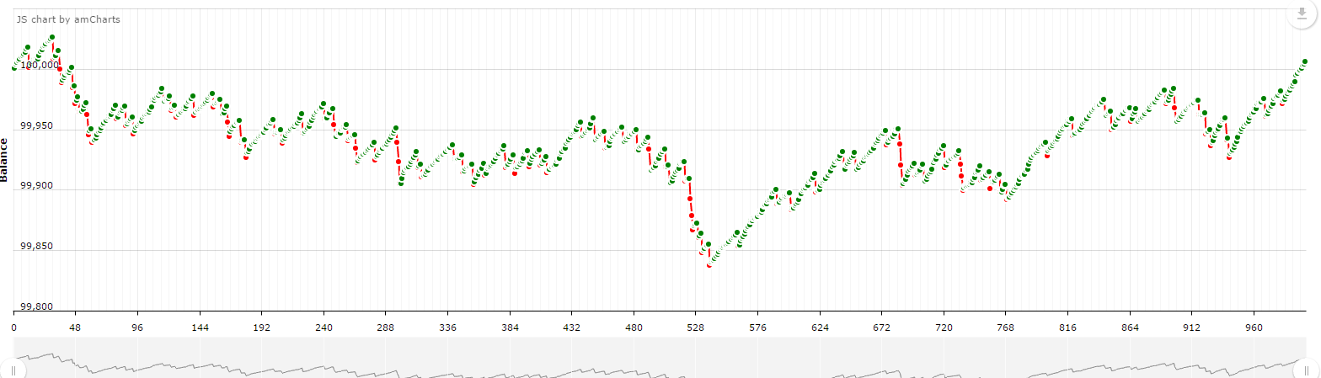This screenshot has width=1321, height=378.
Task: Click the 96 category axis label
Action: point(138,327)
